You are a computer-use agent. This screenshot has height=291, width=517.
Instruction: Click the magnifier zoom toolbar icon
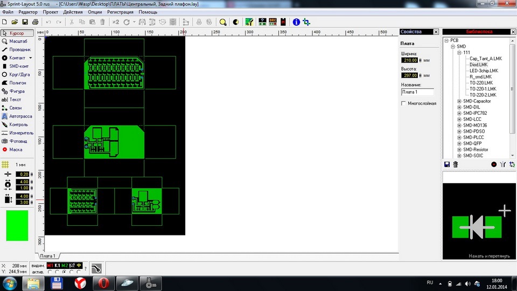pyautogui.click(x=223, y=22)
